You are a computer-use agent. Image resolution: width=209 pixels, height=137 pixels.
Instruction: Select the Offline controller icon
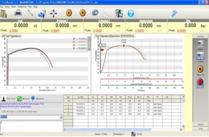click(200, 56)
